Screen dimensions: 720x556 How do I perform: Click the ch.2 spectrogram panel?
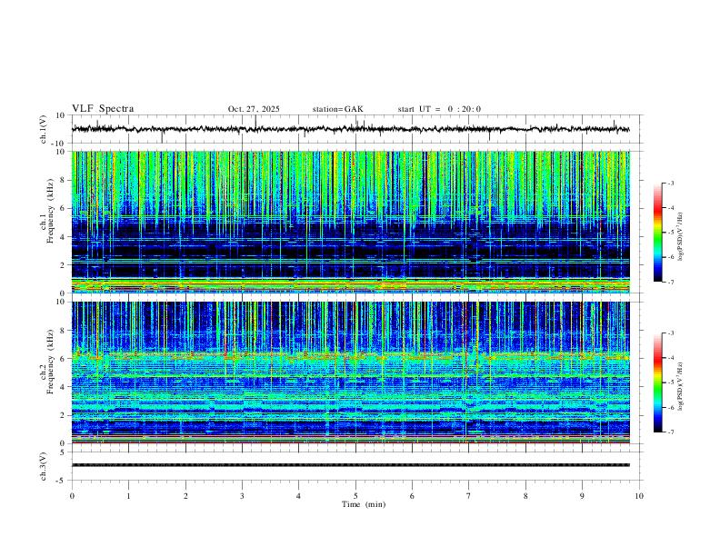[350, 372]
